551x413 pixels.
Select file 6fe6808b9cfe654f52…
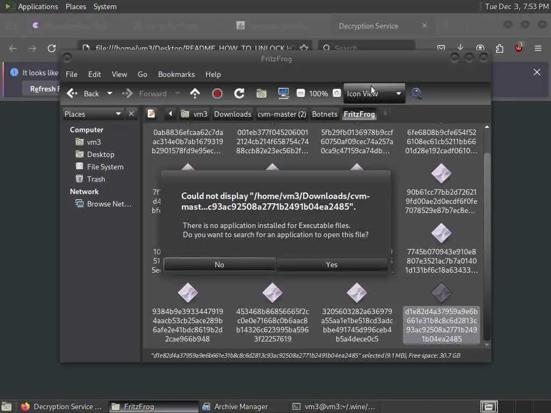441,141
